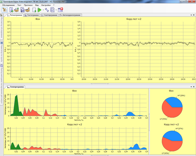Image resolution: width=196 pixels, height=156 pixels.
Task: Click the protocol document-with-arrow icon
Action: 34,10
